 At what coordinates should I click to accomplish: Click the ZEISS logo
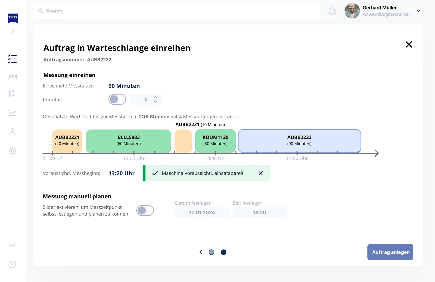coord(13,18)
